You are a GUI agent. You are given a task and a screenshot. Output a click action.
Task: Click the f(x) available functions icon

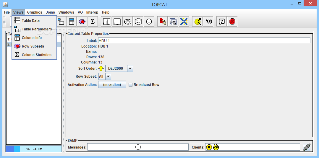point(208,22)
